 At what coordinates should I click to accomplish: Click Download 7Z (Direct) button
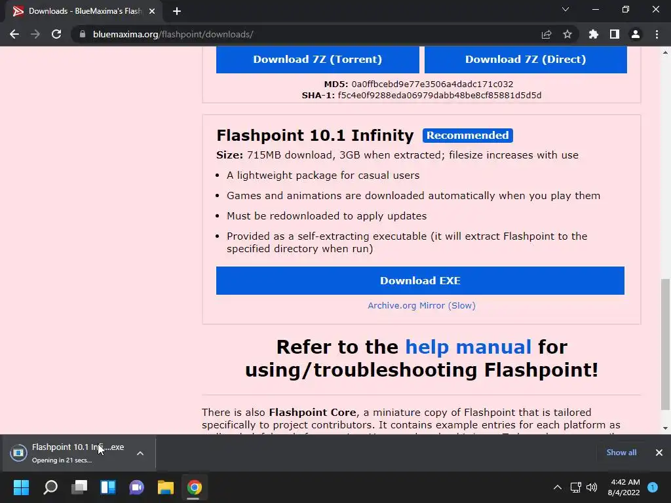(x=526, y=60)
